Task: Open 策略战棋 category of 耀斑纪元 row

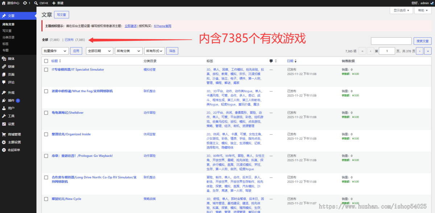Action: (x=150, y=199)
